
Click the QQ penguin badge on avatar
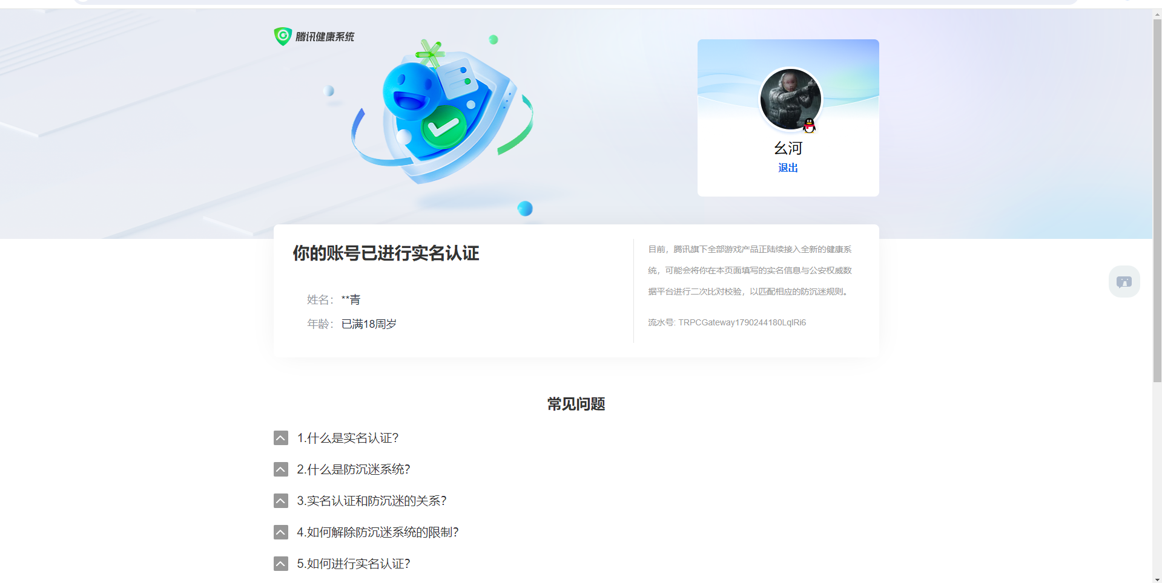pos(809,125)
